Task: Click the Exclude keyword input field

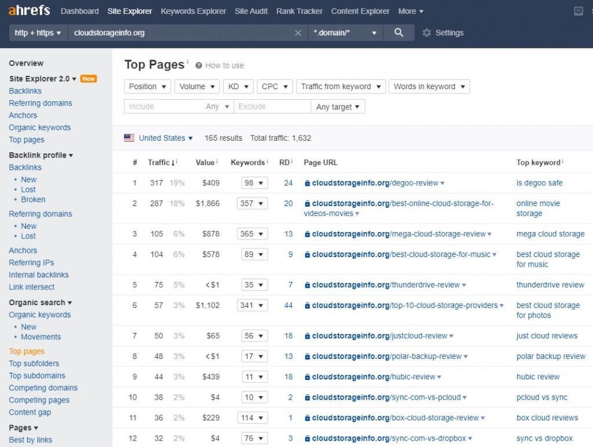Action: click(272, 107)
